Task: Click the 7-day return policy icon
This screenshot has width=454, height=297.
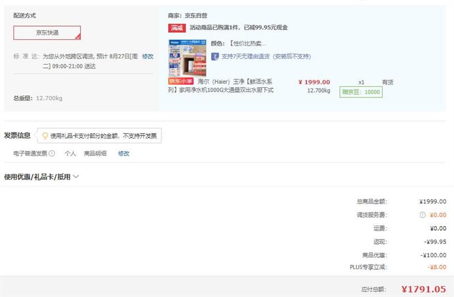Action: coord(215,57)
